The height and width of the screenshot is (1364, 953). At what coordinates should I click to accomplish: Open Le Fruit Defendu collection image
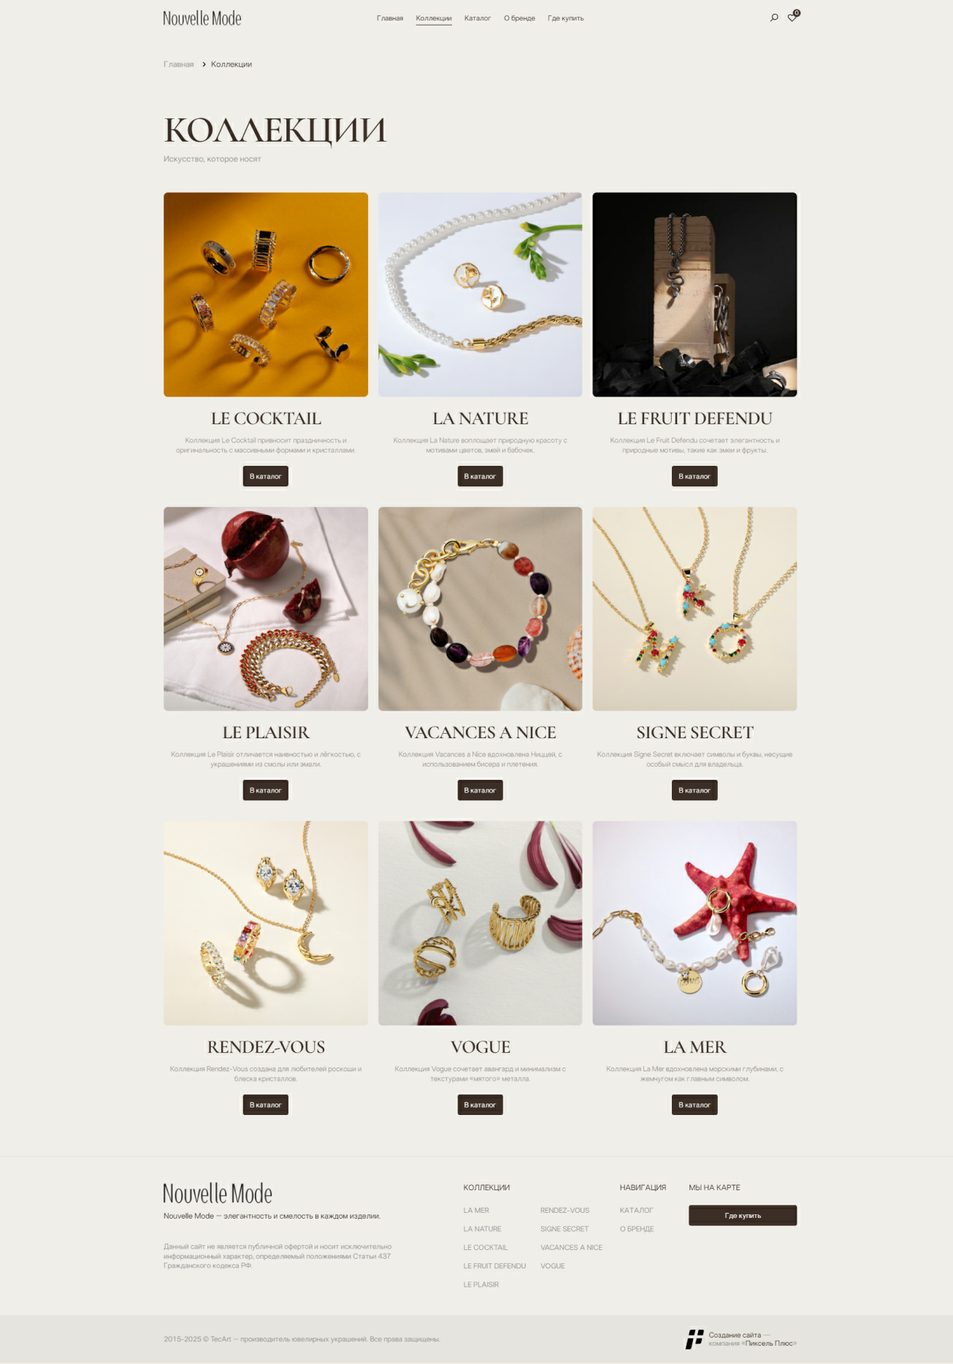(694, 294)
